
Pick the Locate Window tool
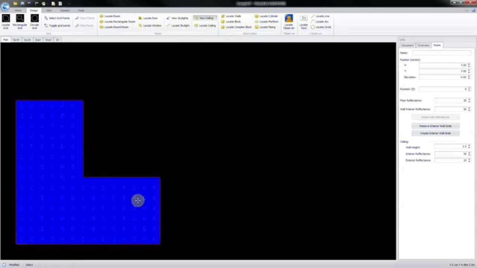[x=150, y=26]
